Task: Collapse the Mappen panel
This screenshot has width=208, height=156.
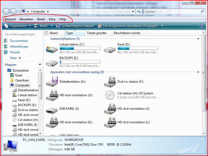Action: (x=40, y=64)
